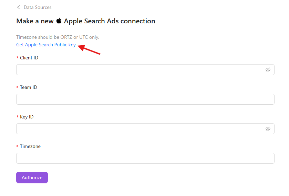
Task: Click the purple Authorize button
Action: pyautogui.click(x=32, y=177)
